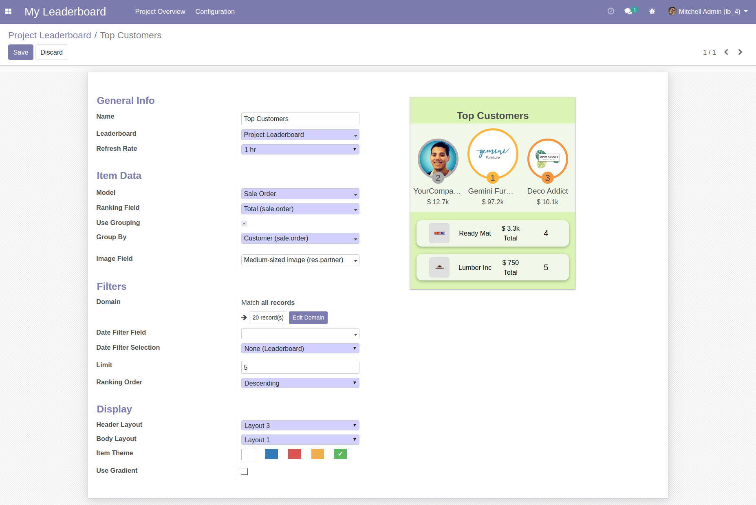The height and width of the screenshot is (505, 756).
Task: Click Gemini Furniture logo in leaderboard preview
Action: pyautogui.click(x=492, y=154)
